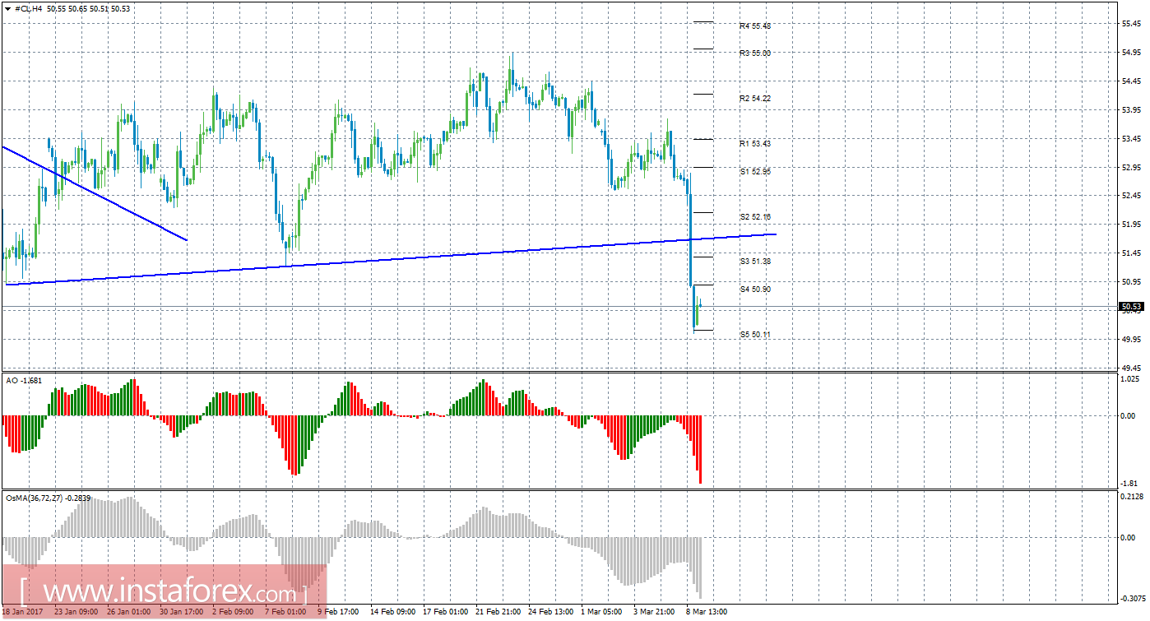Click the S5 50.11 support label
The image size is (1150, 621).
point(754,335)
